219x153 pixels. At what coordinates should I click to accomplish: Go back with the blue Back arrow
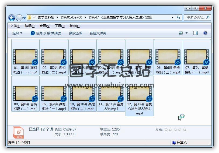click(x=12, y=18)
